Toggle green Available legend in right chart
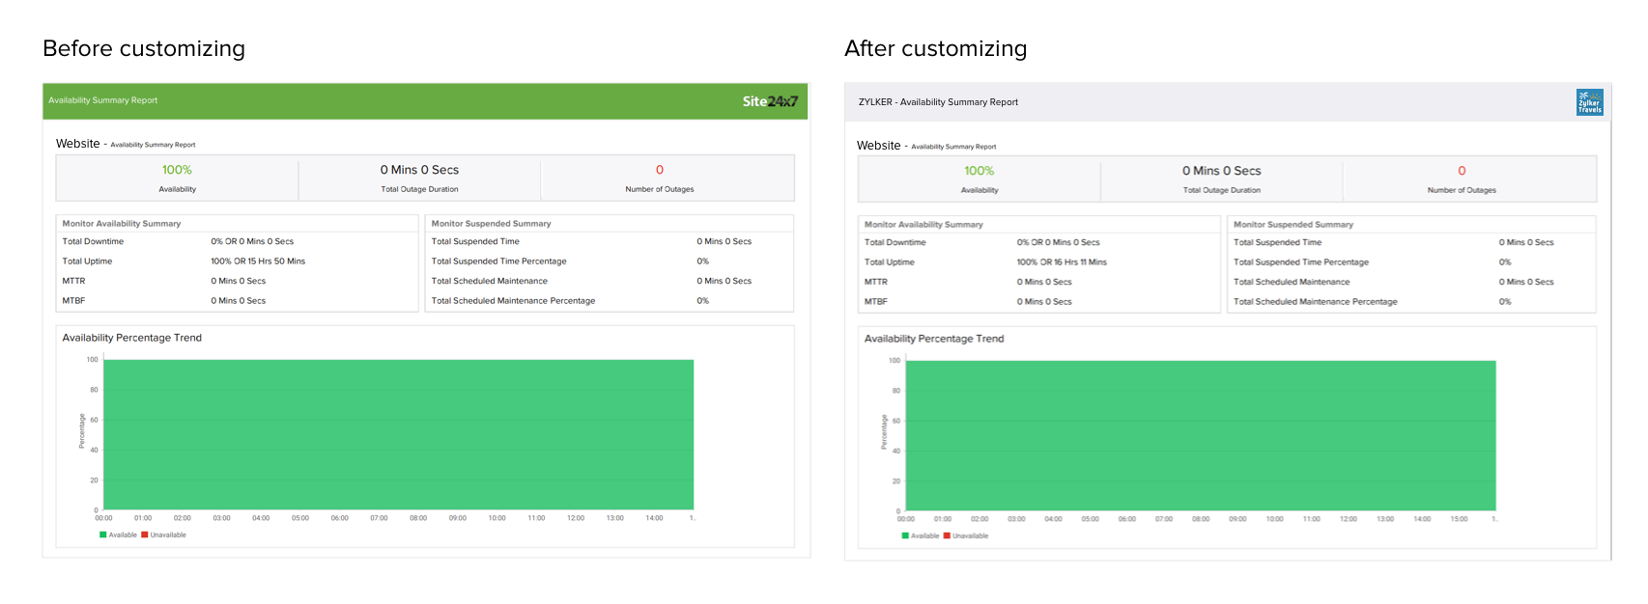 [x=920, y=535]
